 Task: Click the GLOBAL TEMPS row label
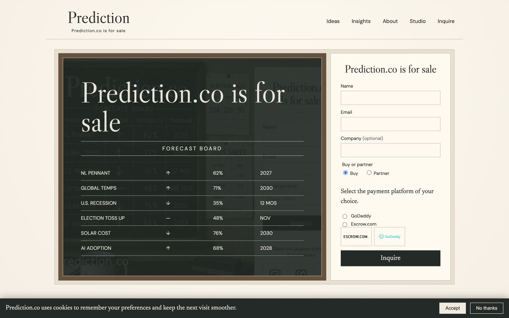(x=99, y=188)
